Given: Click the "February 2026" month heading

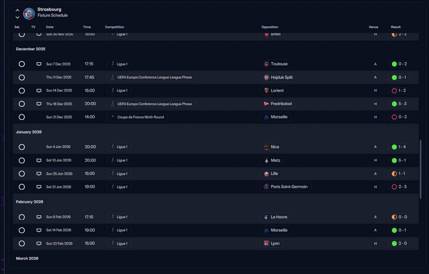Looking at the screenshot, I should 29,202.
